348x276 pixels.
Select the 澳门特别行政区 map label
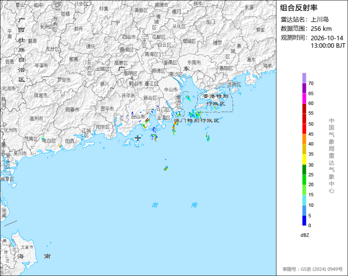point(196,120)
